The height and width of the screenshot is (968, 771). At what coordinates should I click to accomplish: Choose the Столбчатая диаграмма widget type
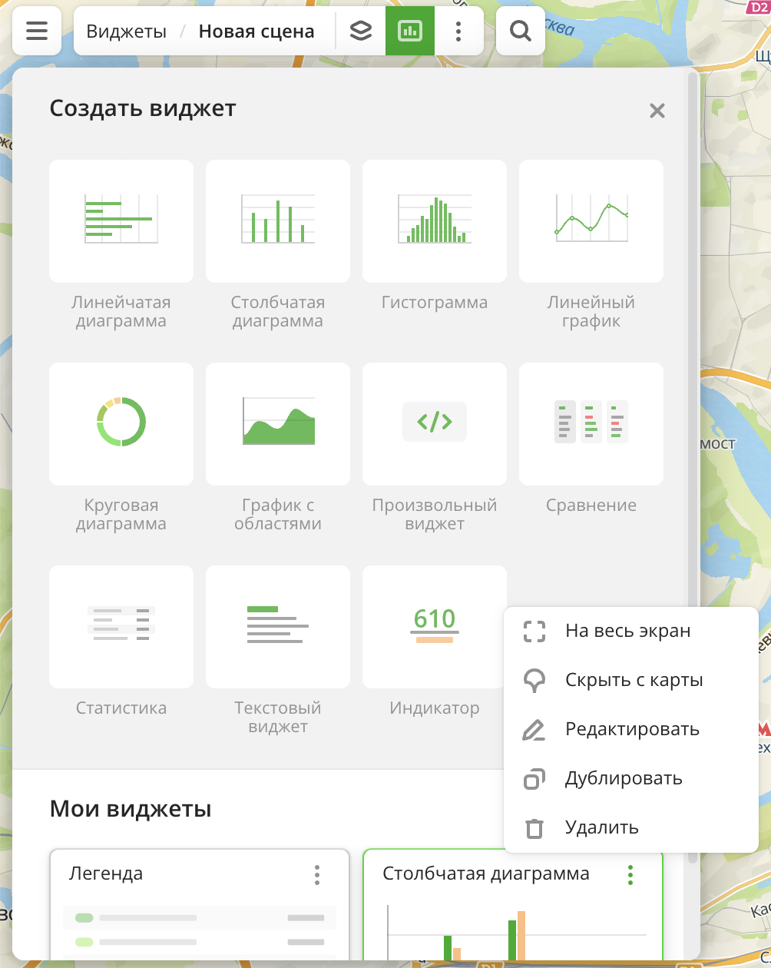click(278, 221)
